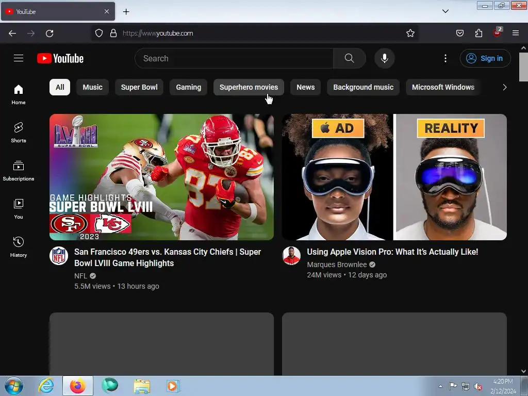Reload the page with refresh button

pyautogui.click(x=49, y=34)
